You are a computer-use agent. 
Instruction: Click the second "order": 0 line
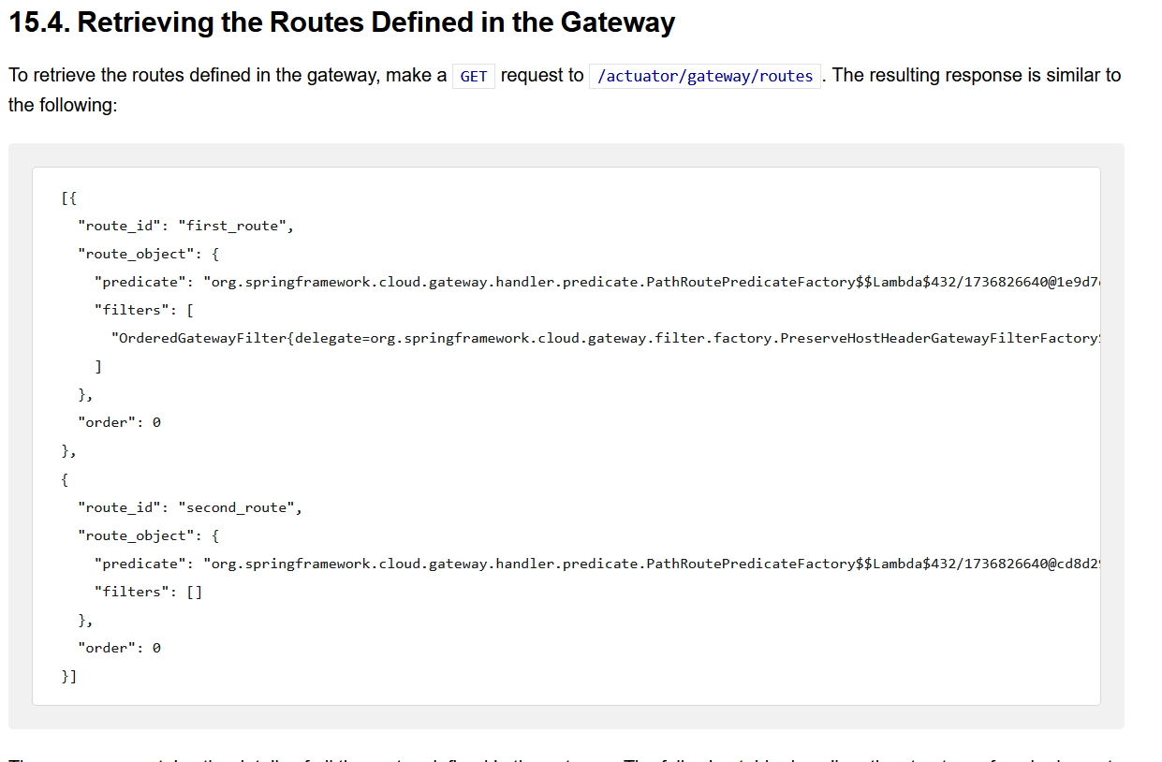click(x=119, y=648)
